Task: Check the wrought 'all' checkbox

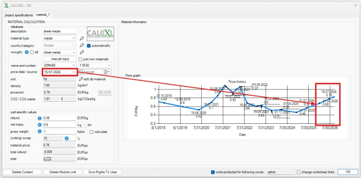Action: point(32,52)
